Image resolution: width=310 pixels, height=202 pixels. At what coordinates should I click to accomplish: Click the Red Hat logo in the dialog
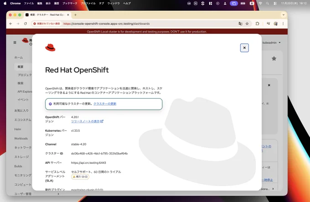click(x=50, y=48)
